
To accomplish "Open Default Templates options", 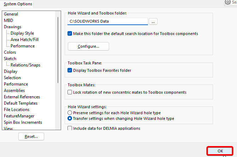I will pos(20,103).
